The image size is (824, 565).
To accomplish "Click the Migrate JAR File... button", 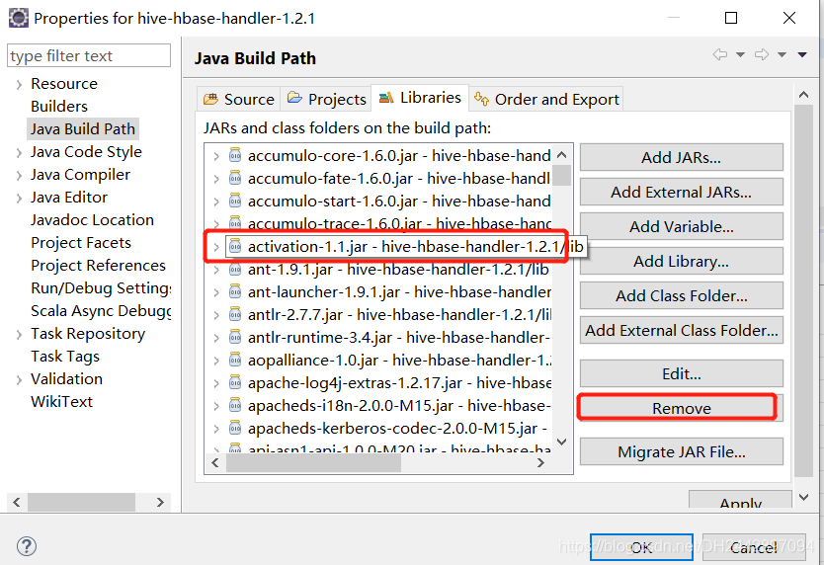I will click(x=681, y=452).
